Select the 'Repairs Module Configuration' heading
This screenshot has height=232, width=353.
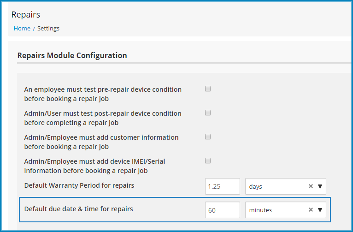[x=72, y=55]
